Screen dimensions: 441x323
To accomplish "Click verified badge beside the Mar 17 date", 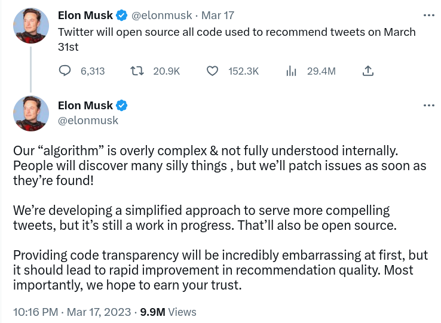I will pos(121,15).
